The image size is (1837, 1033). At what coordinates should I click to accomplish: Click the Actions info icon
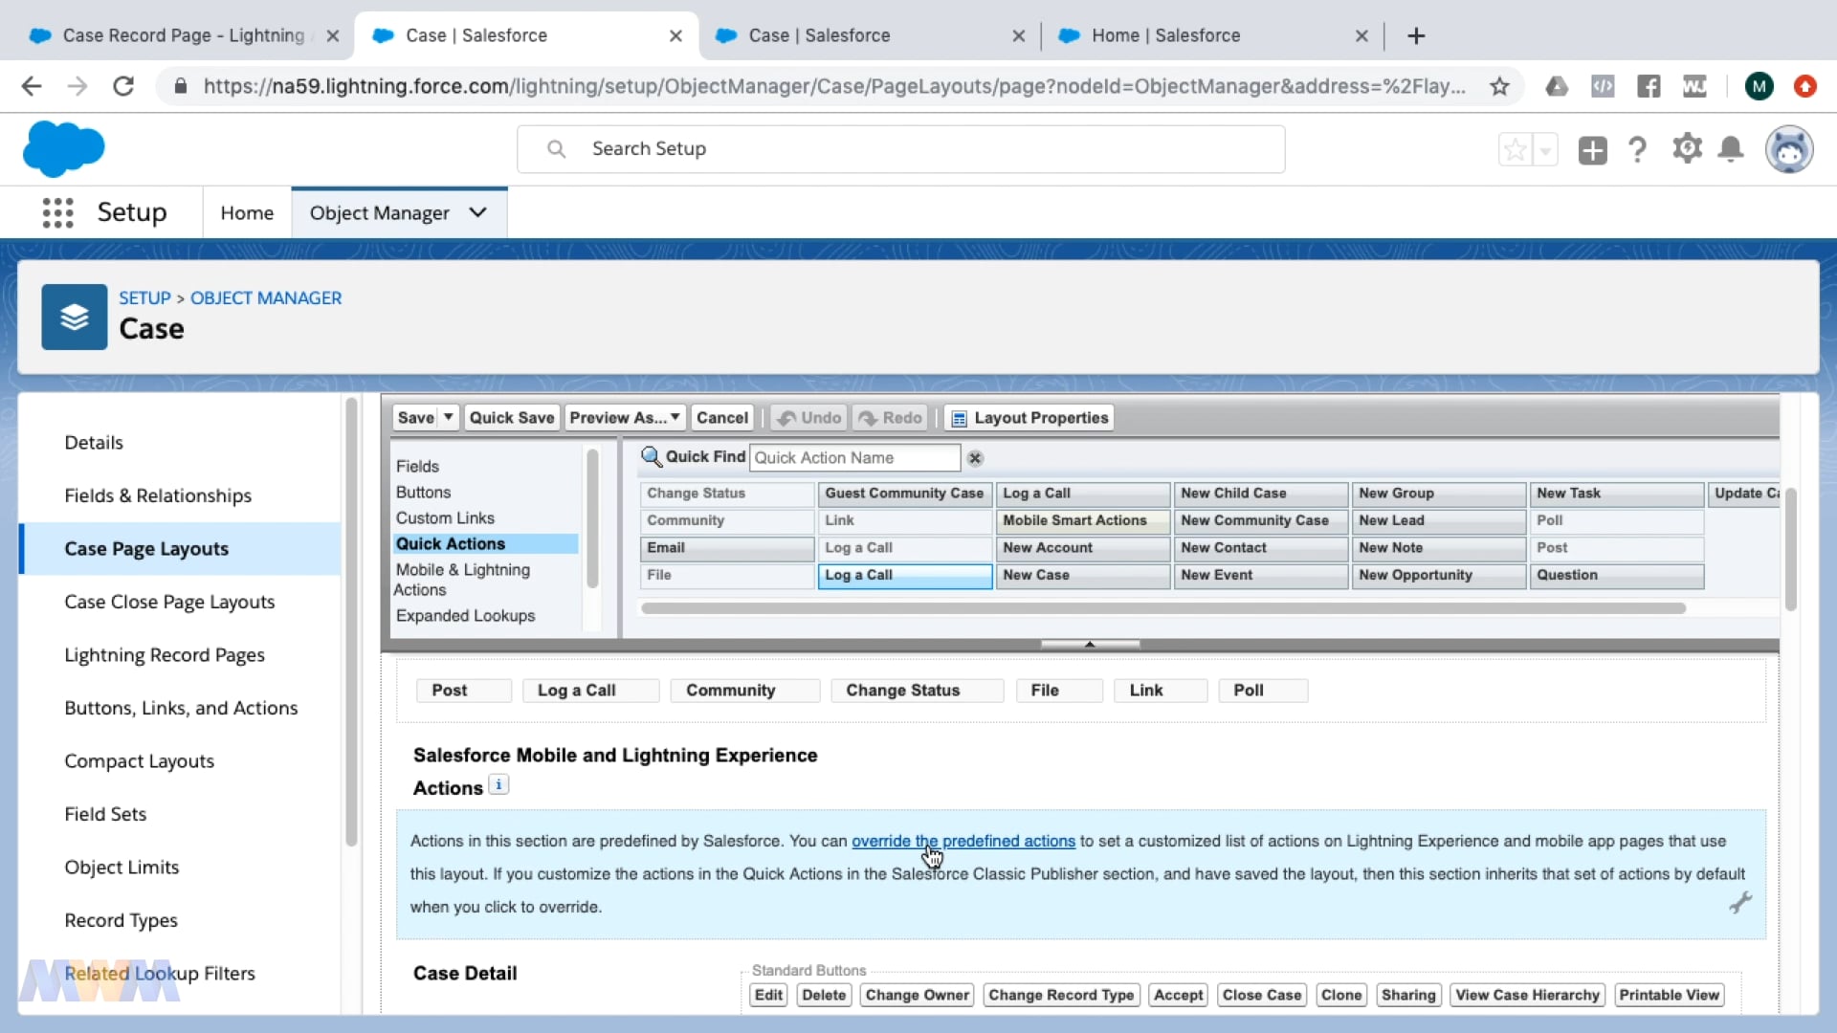click(498, 785)
